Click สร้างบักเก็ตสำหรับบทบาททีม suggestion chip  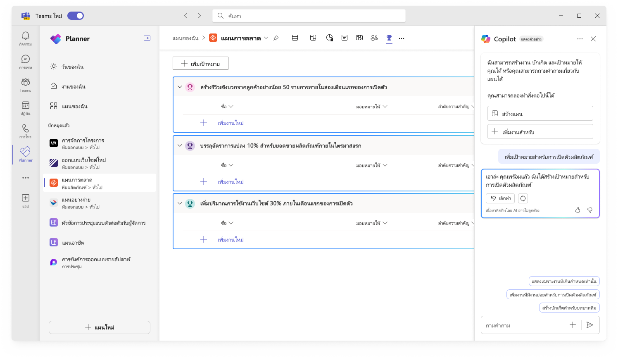click(x=569, y=308)
